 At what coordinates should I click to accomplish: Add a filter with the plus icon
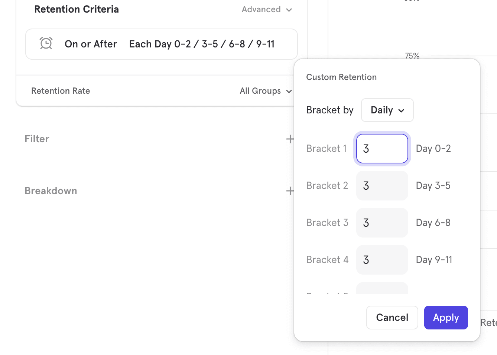pyautogui.click(x=290, y=139)
